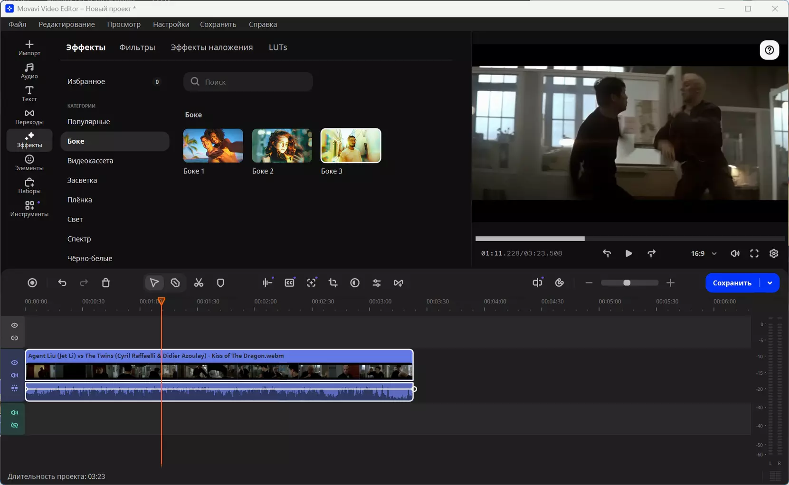Screen dimensions: 789x485
Task: Switch to the Фильтры tab
Action: click(137, 48)
